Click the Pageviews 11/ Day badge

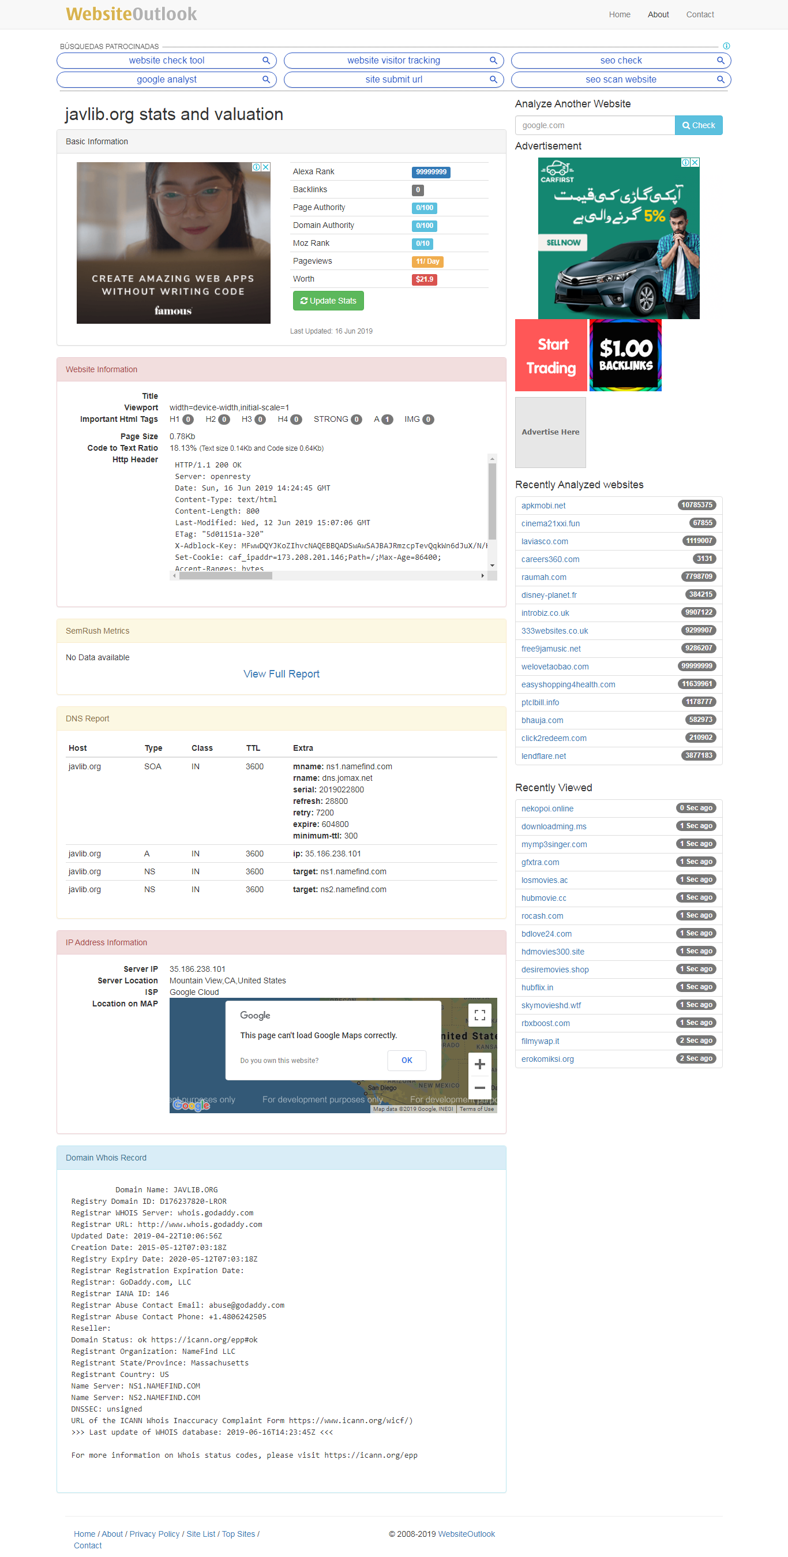[427, 262]
